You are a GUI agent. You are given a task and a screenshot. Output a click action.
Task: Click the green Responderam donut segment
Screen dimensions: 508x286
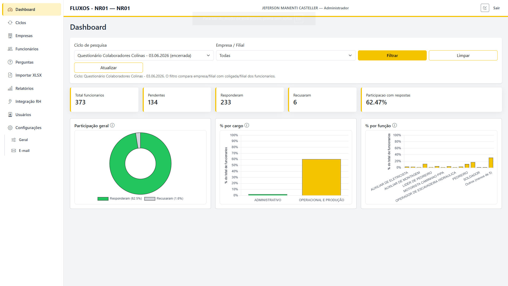point(140,187)
